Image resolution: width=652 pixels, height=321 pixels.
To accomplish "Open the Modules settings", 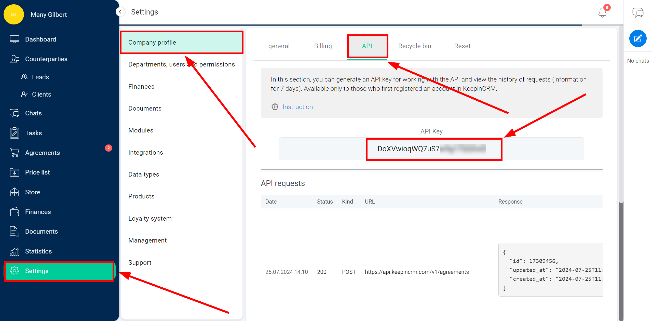I will click(x=141, y=130).
